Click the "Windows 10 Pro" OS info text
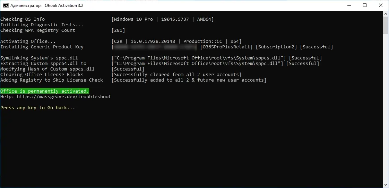389x188 pixels. click(133, 19)
